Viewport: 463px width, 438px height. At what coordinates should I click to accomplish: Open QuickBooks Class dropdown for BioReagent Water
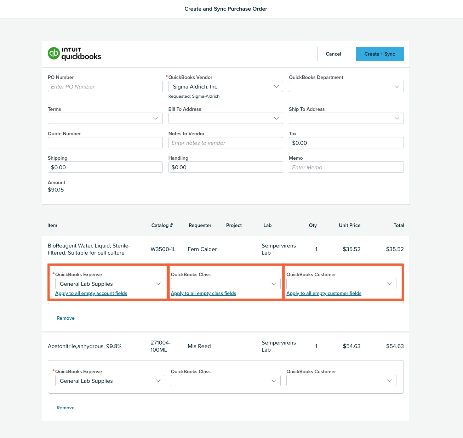(x=225, y=284)
